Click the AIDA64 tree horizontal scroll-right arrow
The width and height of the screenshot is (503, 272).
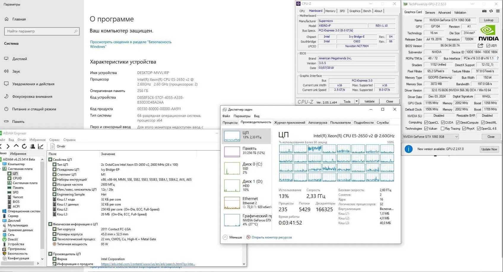click(38, 263)
